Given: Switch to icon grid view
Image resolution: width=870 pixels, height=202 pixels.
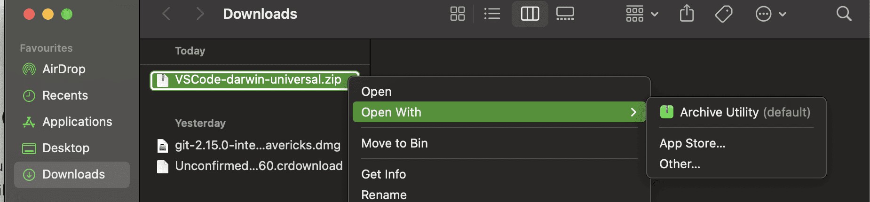Looking at the screenshot, I should [457, 14].
